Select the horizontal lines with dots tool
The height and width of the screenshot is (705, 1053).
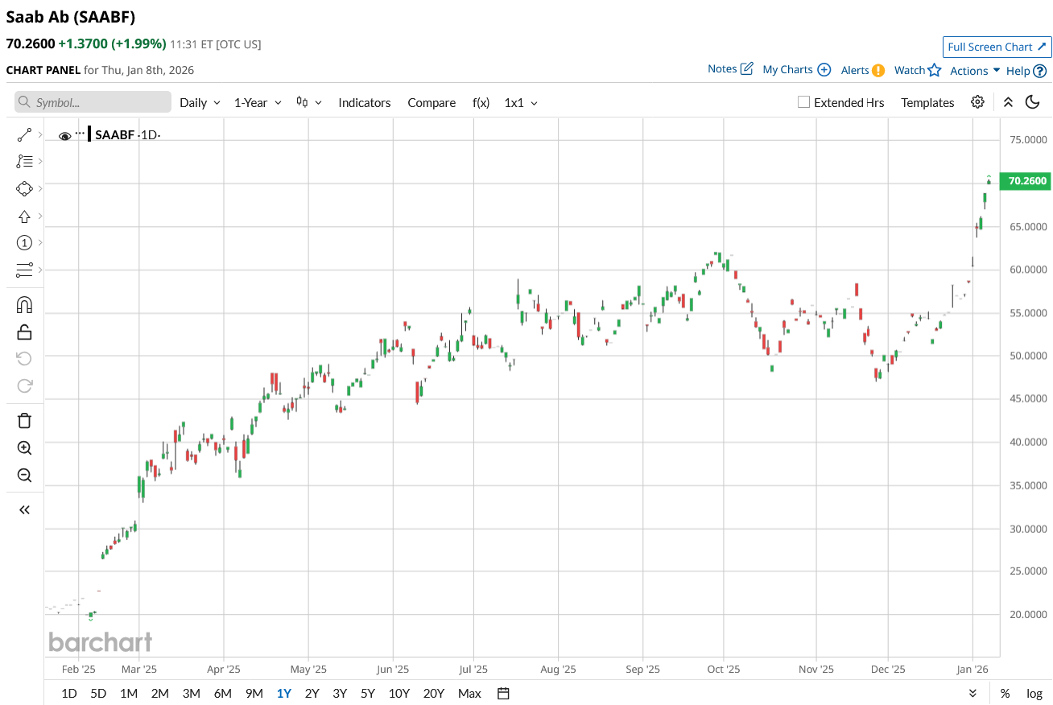[24, 270]
